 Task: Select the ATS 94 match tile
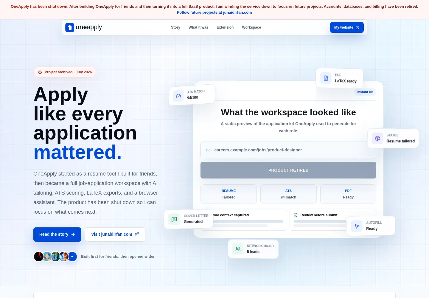click(x=288, y=194)
